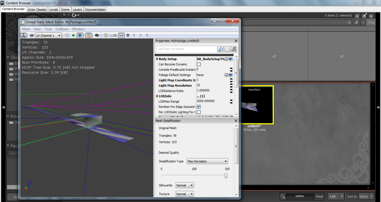Switch to the Levels tab
Viewport: 381px width, 202px height.
[x=54, y=9]
